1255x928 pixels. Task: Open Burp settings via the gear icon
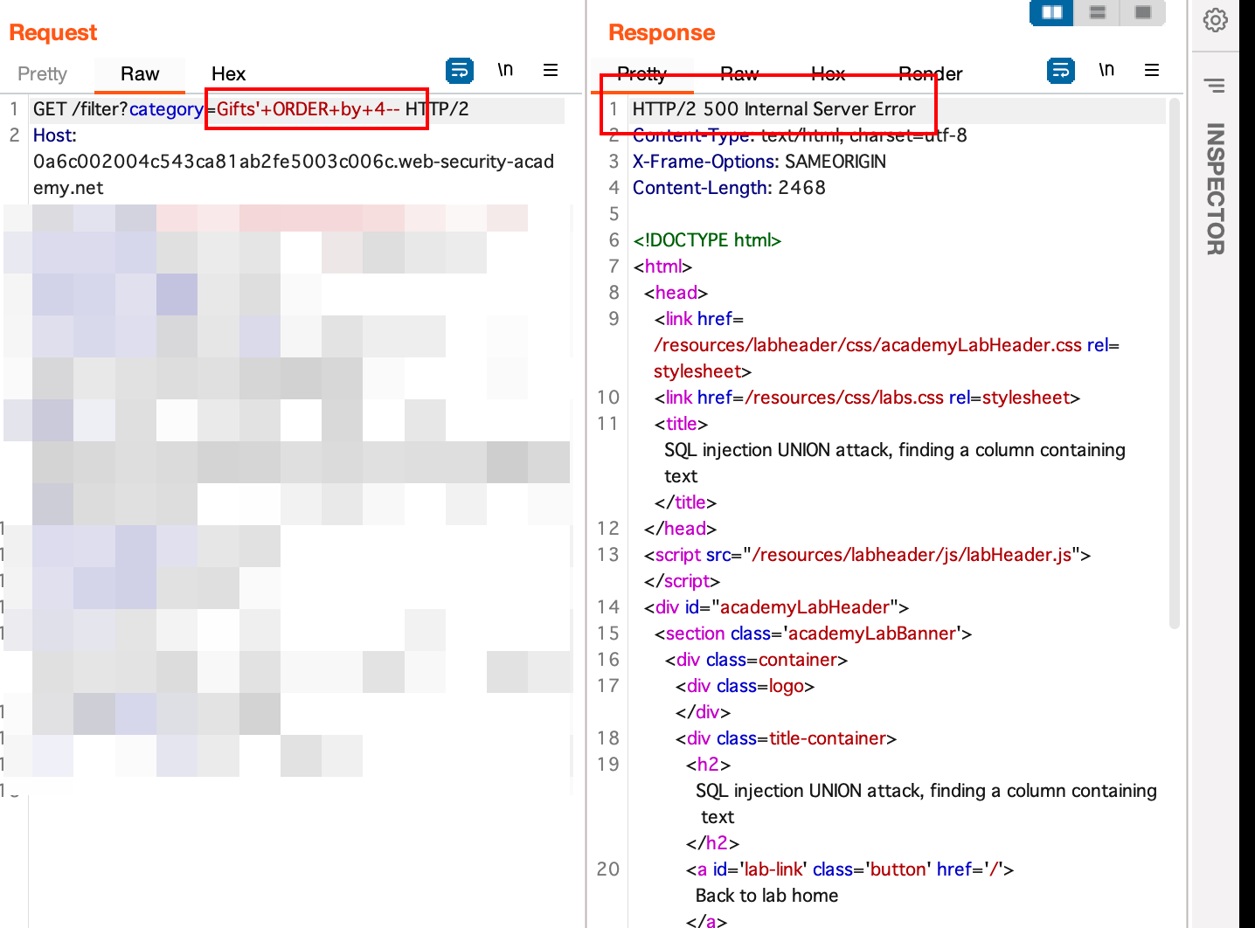(x=1215, y=20)
